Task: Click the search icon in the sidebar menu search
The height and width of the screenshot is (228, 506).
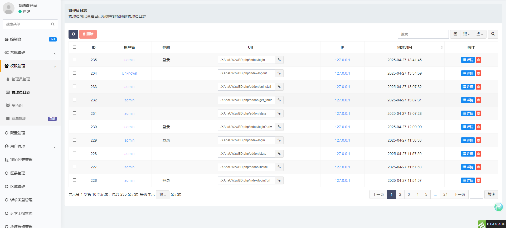Action: click(53, 24)
